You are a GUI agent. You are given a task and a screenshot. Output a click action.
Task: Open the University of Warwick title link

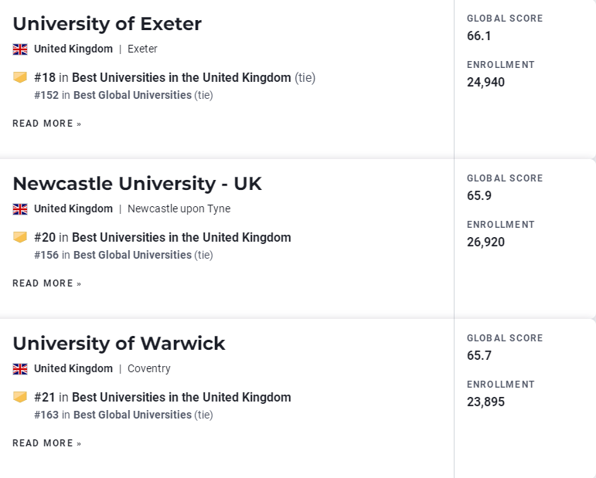point(119,344)
